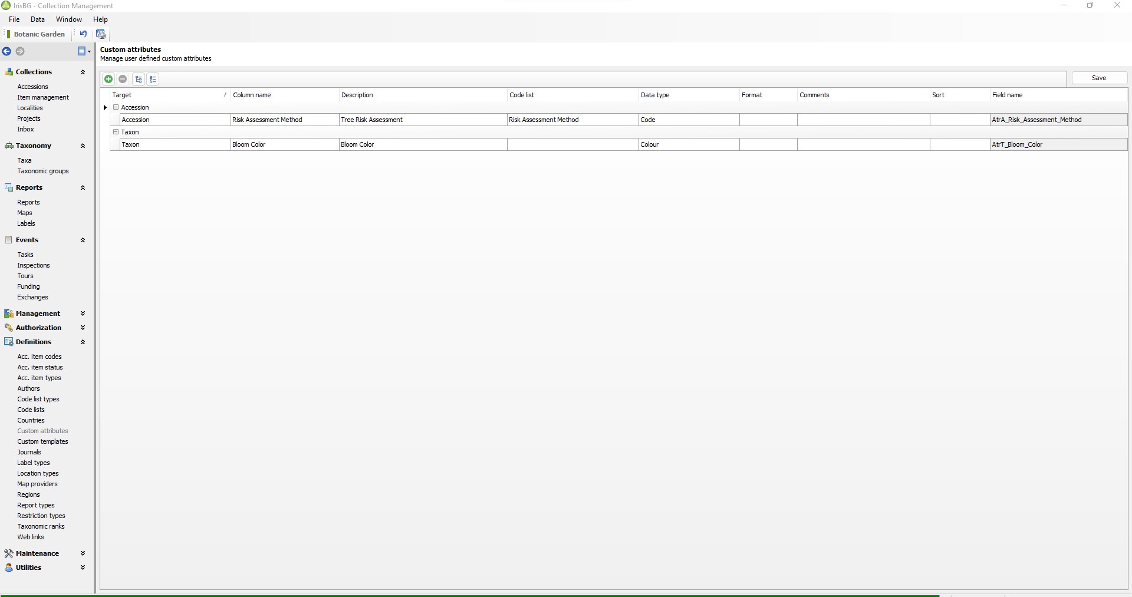Image resolution: width=1132 pixels, height=597 pixels.
Task: Click the AtrT_Bloom_Color field name cell
Action: 1058,144
